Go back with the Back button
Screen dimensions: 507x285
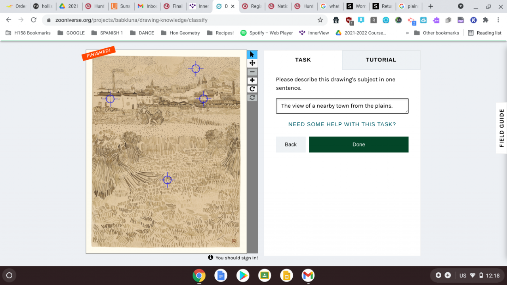click(x=291, y=144)
